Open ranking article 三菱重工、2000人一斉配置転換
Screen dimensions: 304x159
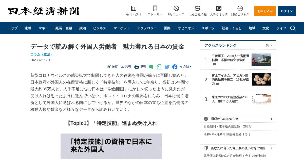pos(231,58)
